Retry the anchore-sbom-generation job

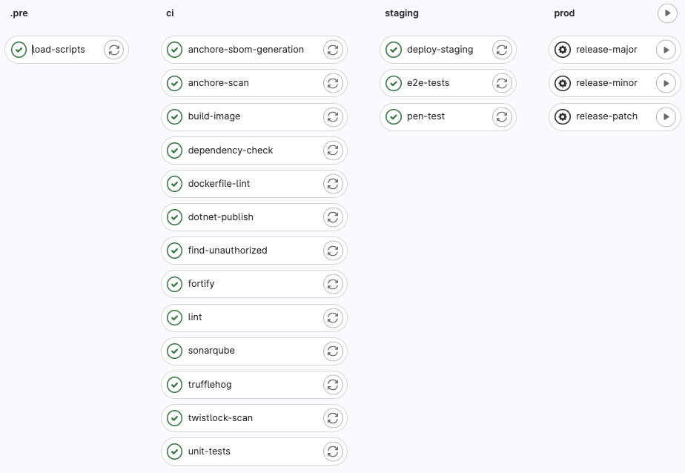pos(333,50)
